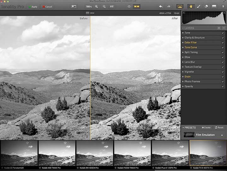Click the undo arrow icon
Viewport: 227px width, 171px height.
click(161, 7)
